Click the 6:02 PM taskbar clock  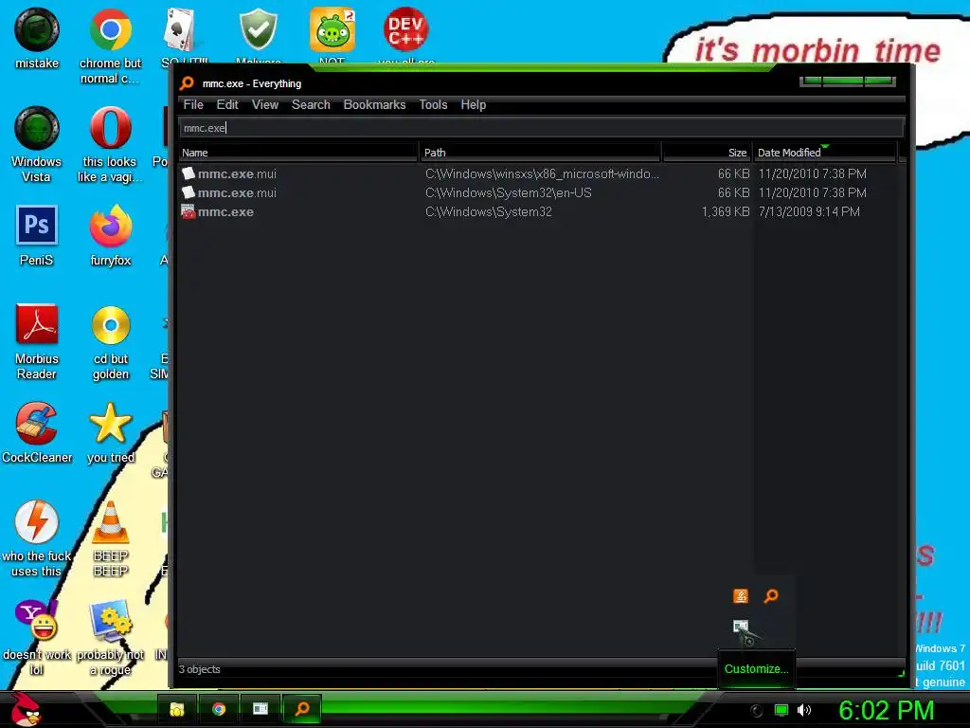(886, 710)
